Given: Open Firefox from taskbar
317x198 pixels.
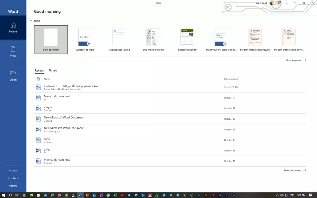Looking at the screenshot, I should (59, 195).
